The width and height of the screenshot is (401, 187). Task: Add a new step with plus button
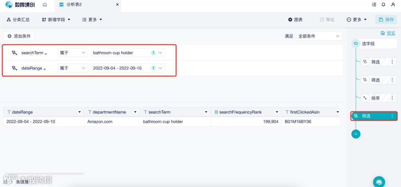[x=356, y=134]
